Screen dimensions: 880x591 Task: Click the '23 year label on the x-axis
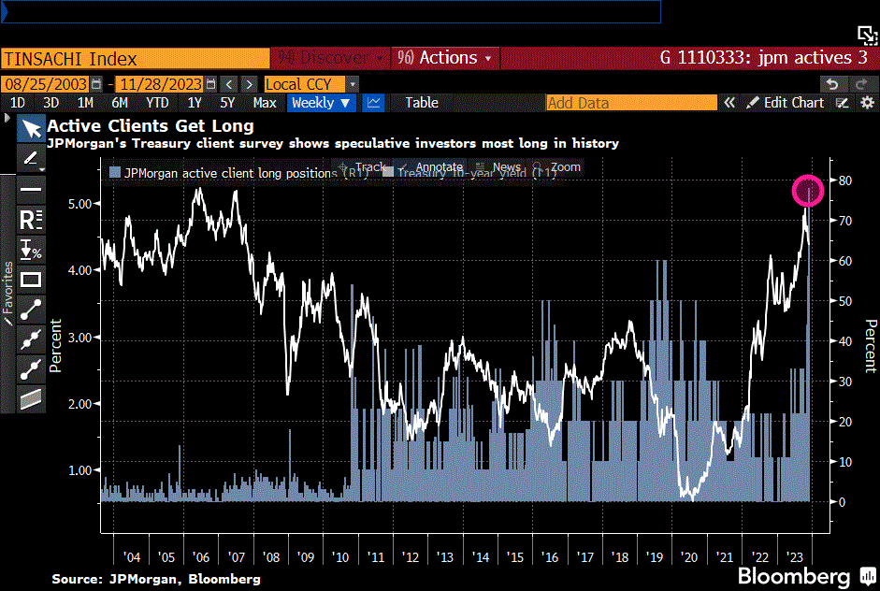coord(794,557)
